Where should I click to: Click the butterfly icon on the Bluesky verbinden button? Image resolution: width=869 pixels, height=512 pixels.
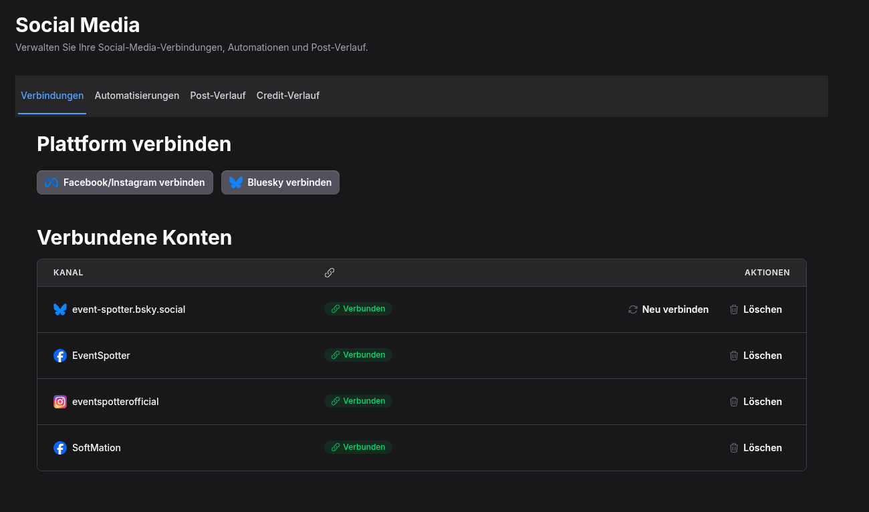point(235,182)
